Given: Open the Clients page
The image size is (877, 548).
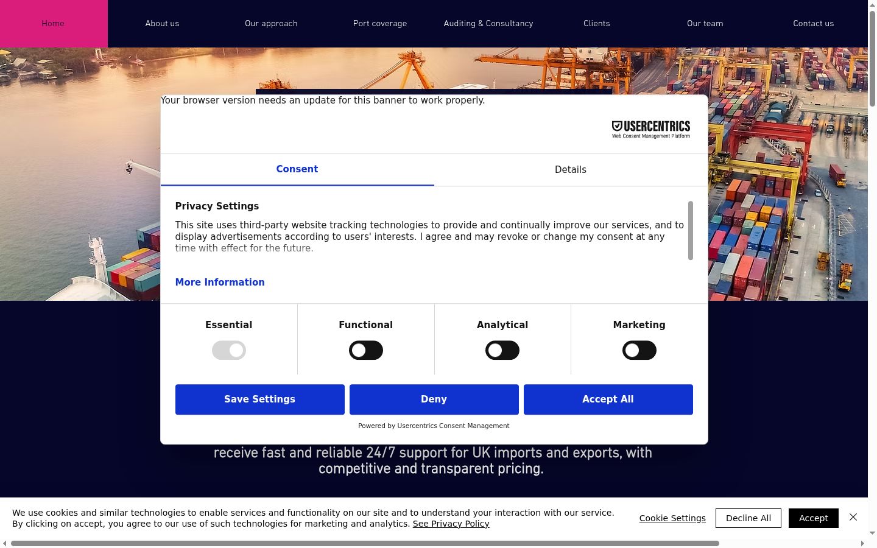Looking at the screenshot, I should (x=597, y=24).
